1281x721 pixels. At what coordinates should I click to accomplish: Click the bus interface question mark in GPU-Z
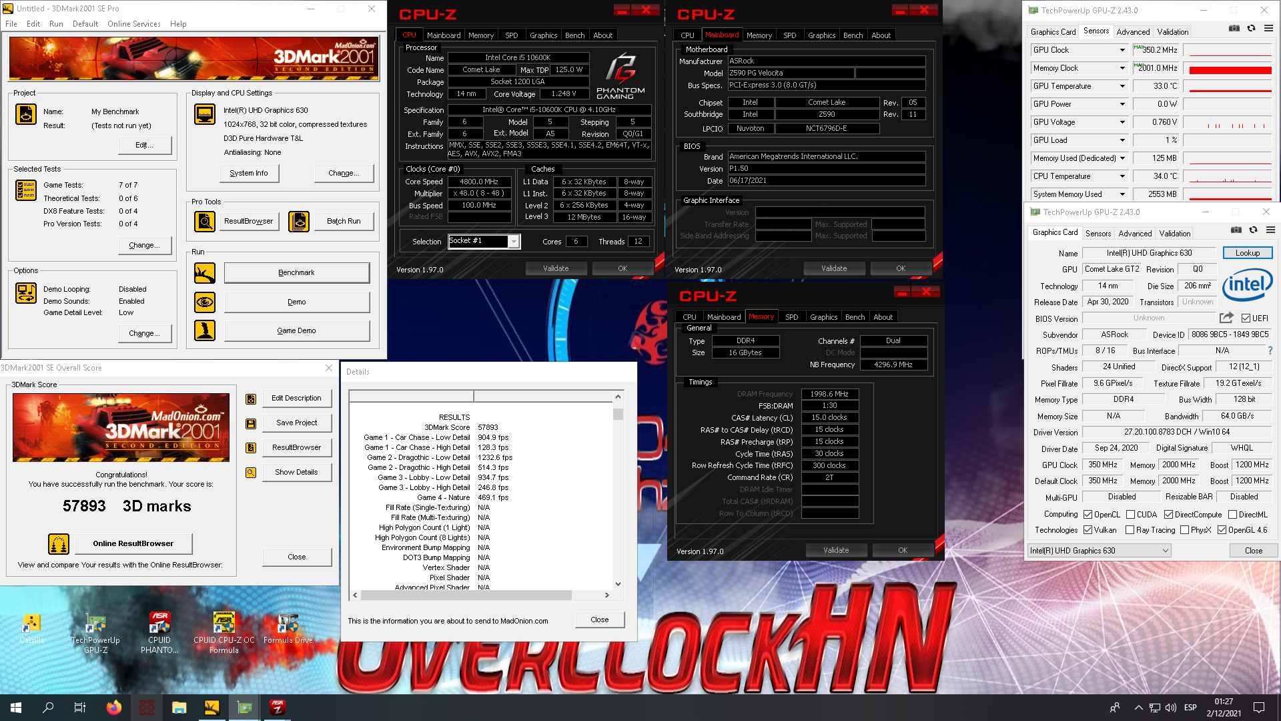click(1270, 350)
